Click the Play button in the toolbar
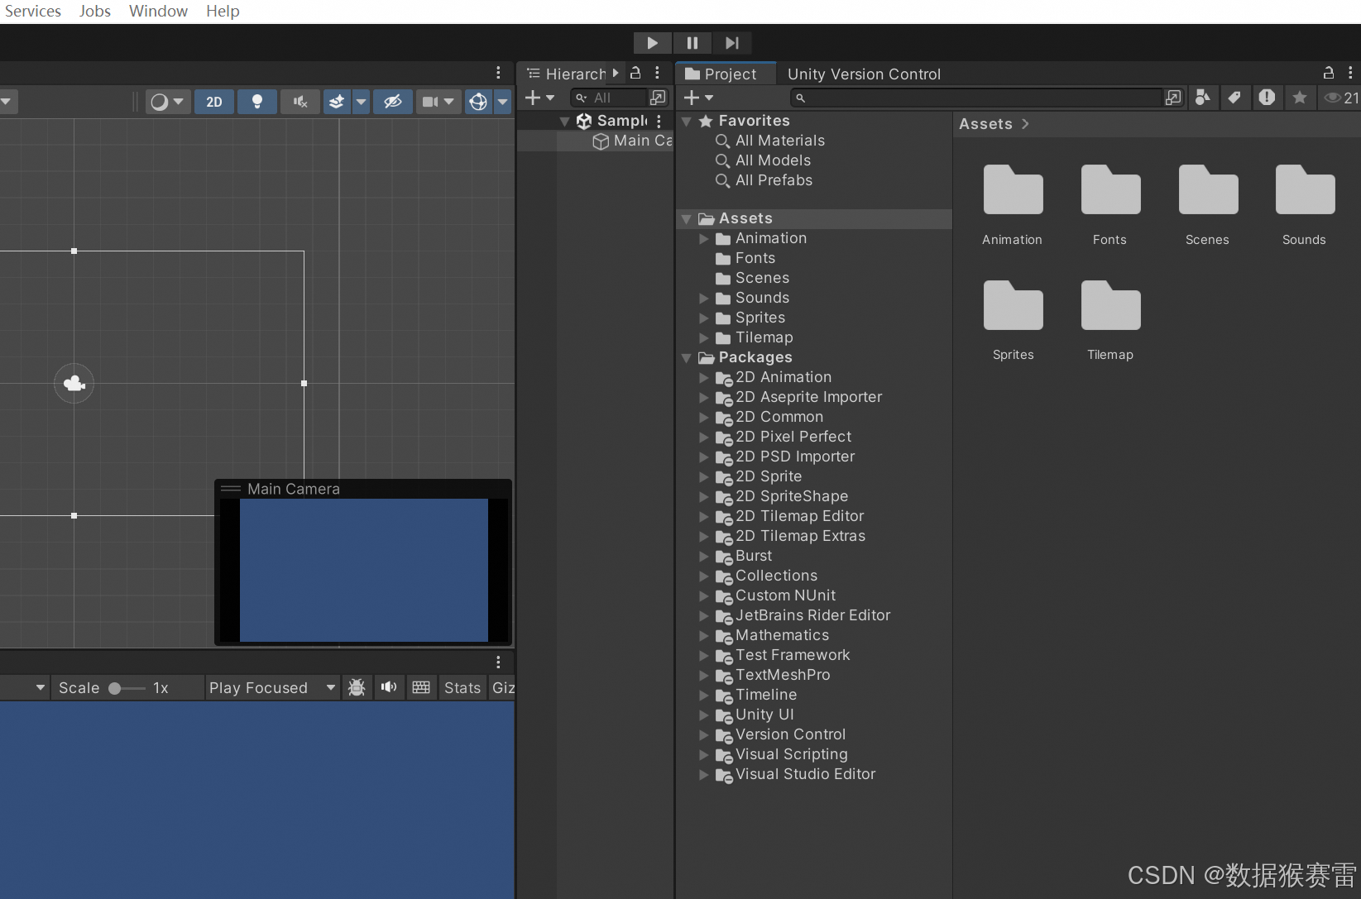Image resolution: width=1361 pixels, height=899 pixels. 652,43
